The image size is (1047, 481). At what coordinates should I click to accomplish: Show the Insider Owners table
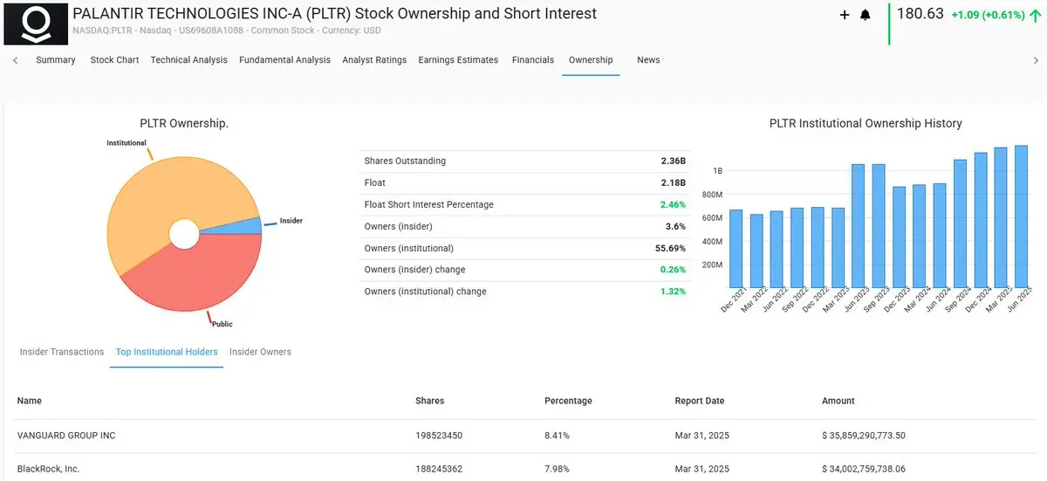[x=260, y=352]
